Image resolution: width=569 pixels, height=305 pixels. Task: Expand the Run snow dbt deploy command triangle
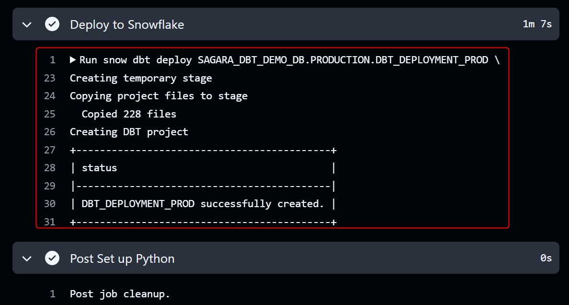pyautogui.click(x=73, y=60)
